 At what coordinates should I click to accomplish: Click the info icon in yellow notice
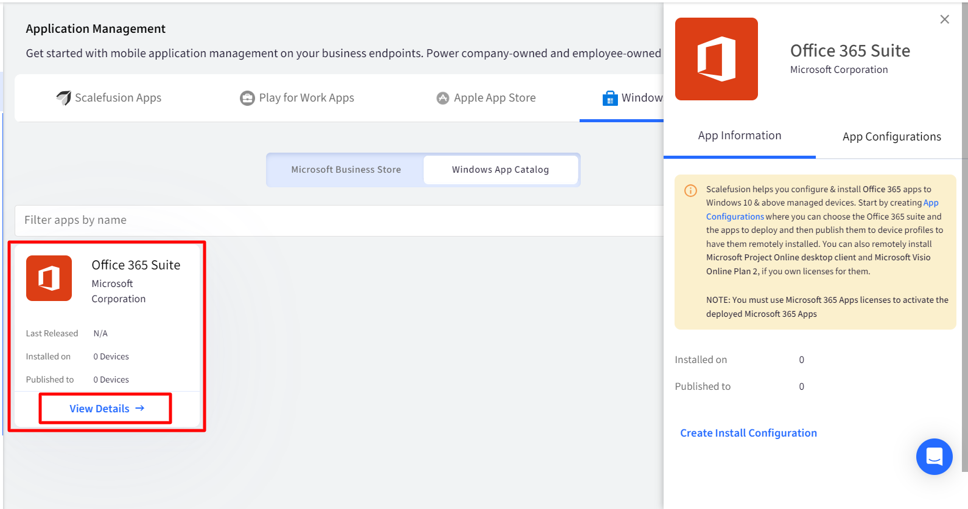(690, 190)
